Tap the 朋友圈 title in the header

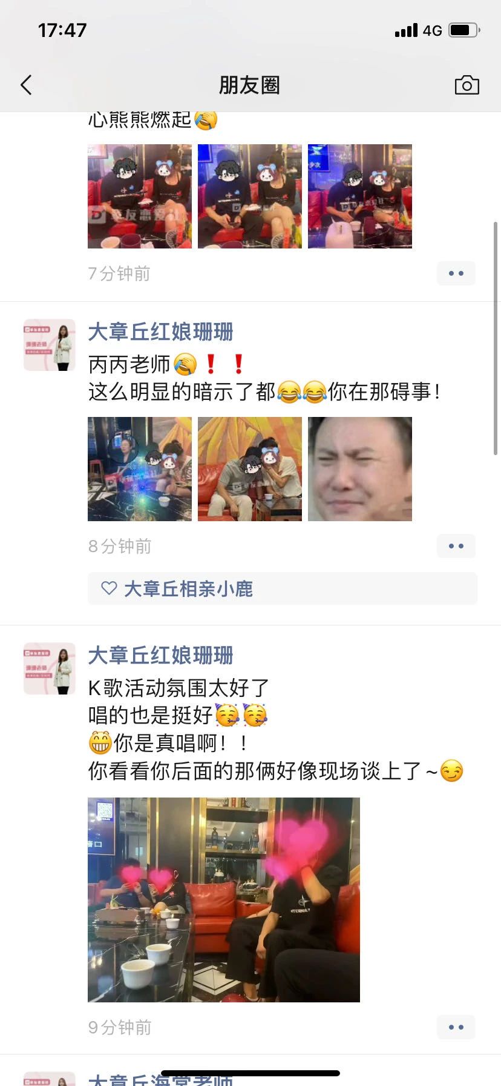(x=249, y=85)
